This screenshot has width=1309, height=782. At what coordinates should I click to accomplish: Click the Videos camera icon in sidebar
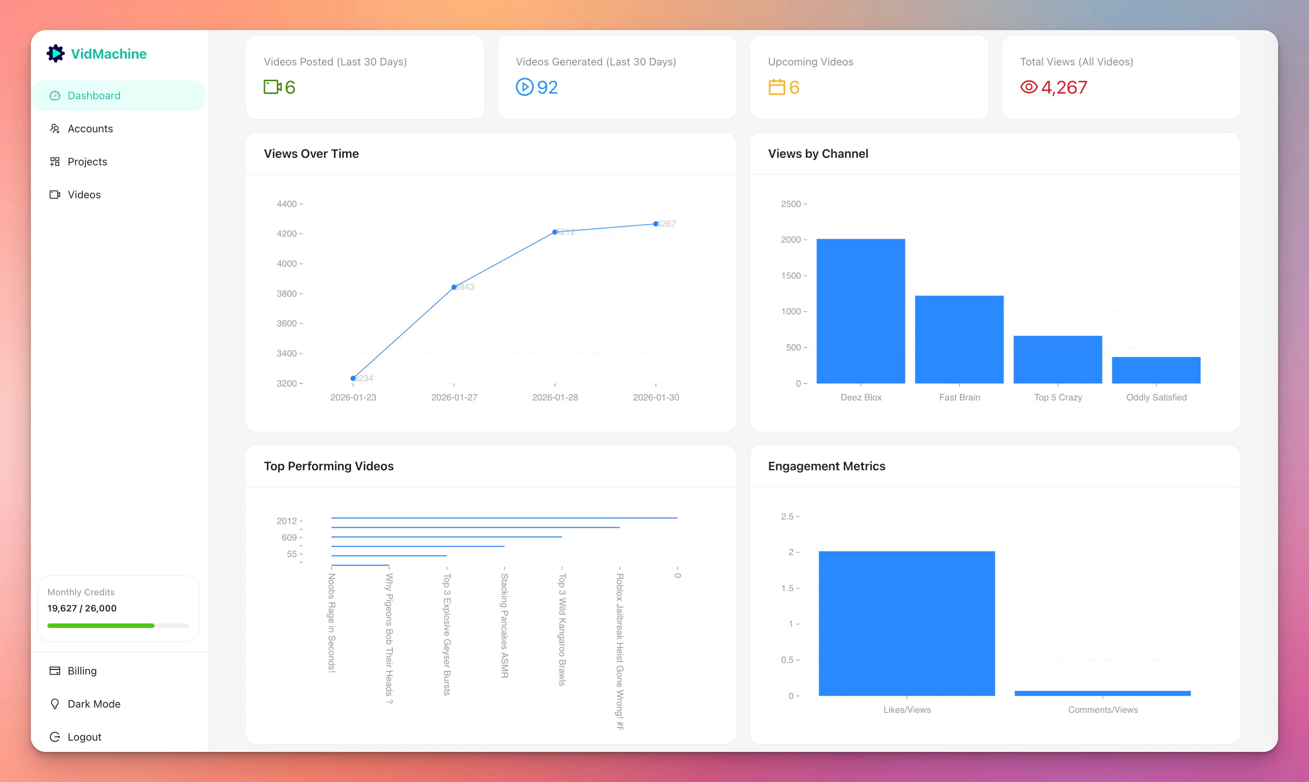[x=55, y=194]
